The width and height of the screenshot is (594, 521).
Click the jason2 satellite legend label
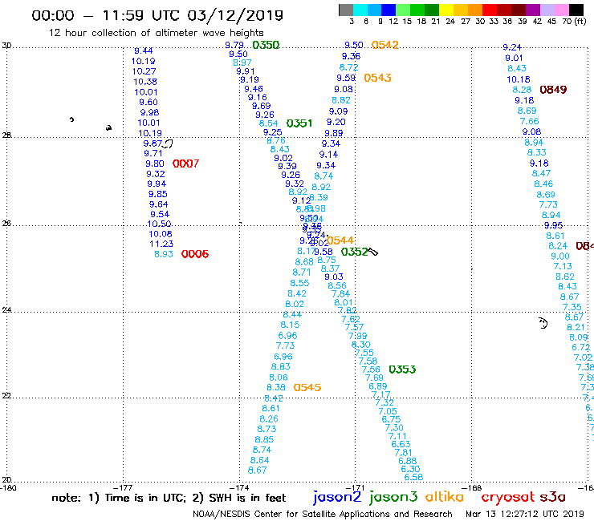337,497
